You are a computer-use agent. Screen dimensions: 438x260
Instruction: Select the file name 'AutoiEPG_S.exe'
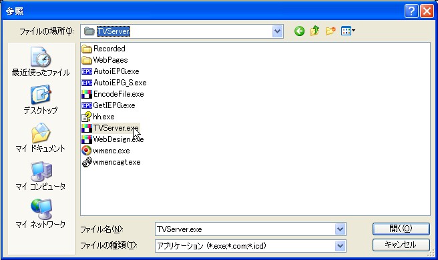click(x=120, y=83)
